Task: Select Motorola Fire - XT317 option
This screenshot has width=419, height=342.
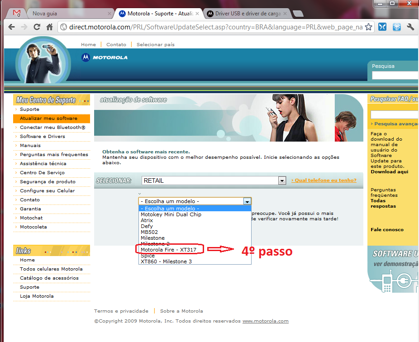Action: click(195, 250)
